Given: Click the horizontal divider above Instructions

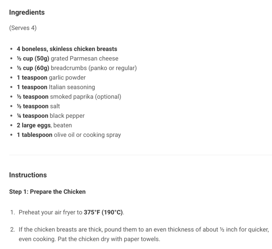Looking at the screenshot, I should [x=140, y=155].
